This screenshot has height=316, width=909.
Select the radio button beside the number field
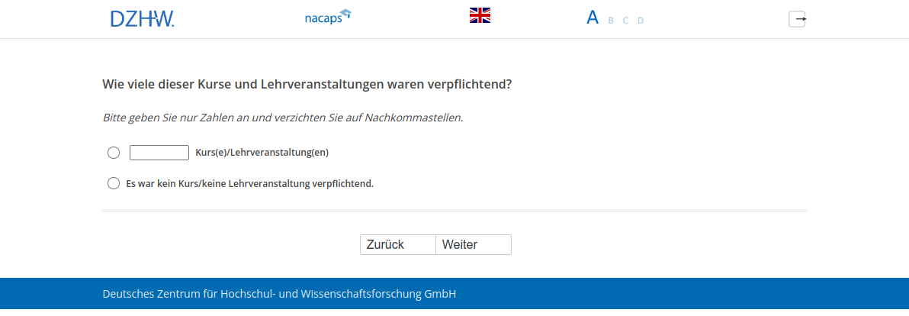tap(114, 153)
